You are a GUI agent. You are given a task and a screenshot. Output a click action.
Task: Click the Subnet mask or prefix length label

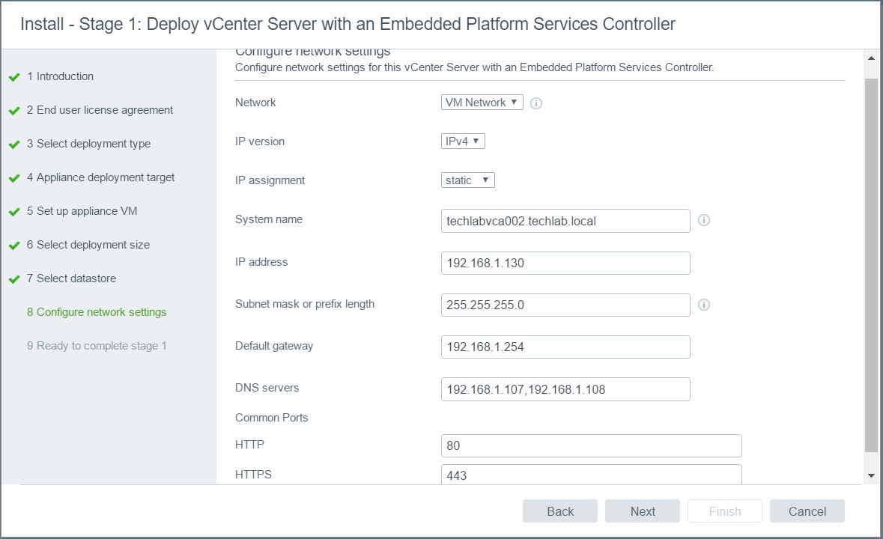pyautogui.click(x=305, y=304)
